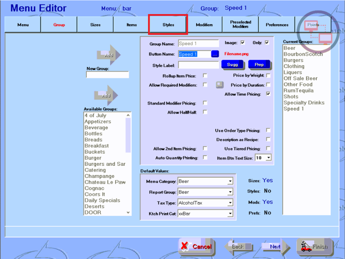Select Specialty Drinks in Current Groups
The image size is (345, 259).
coord(304,102)
